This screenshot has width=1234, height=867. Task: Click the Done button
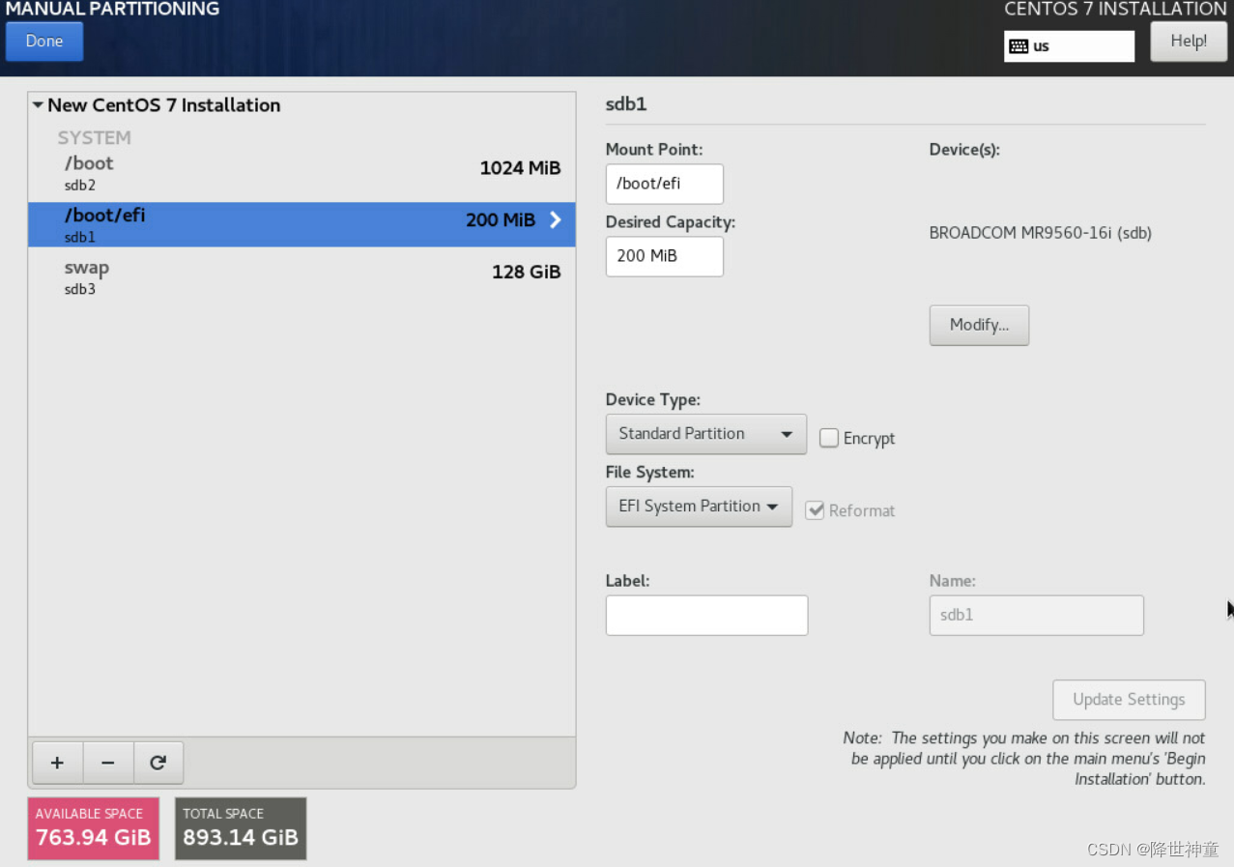point(44,42)
